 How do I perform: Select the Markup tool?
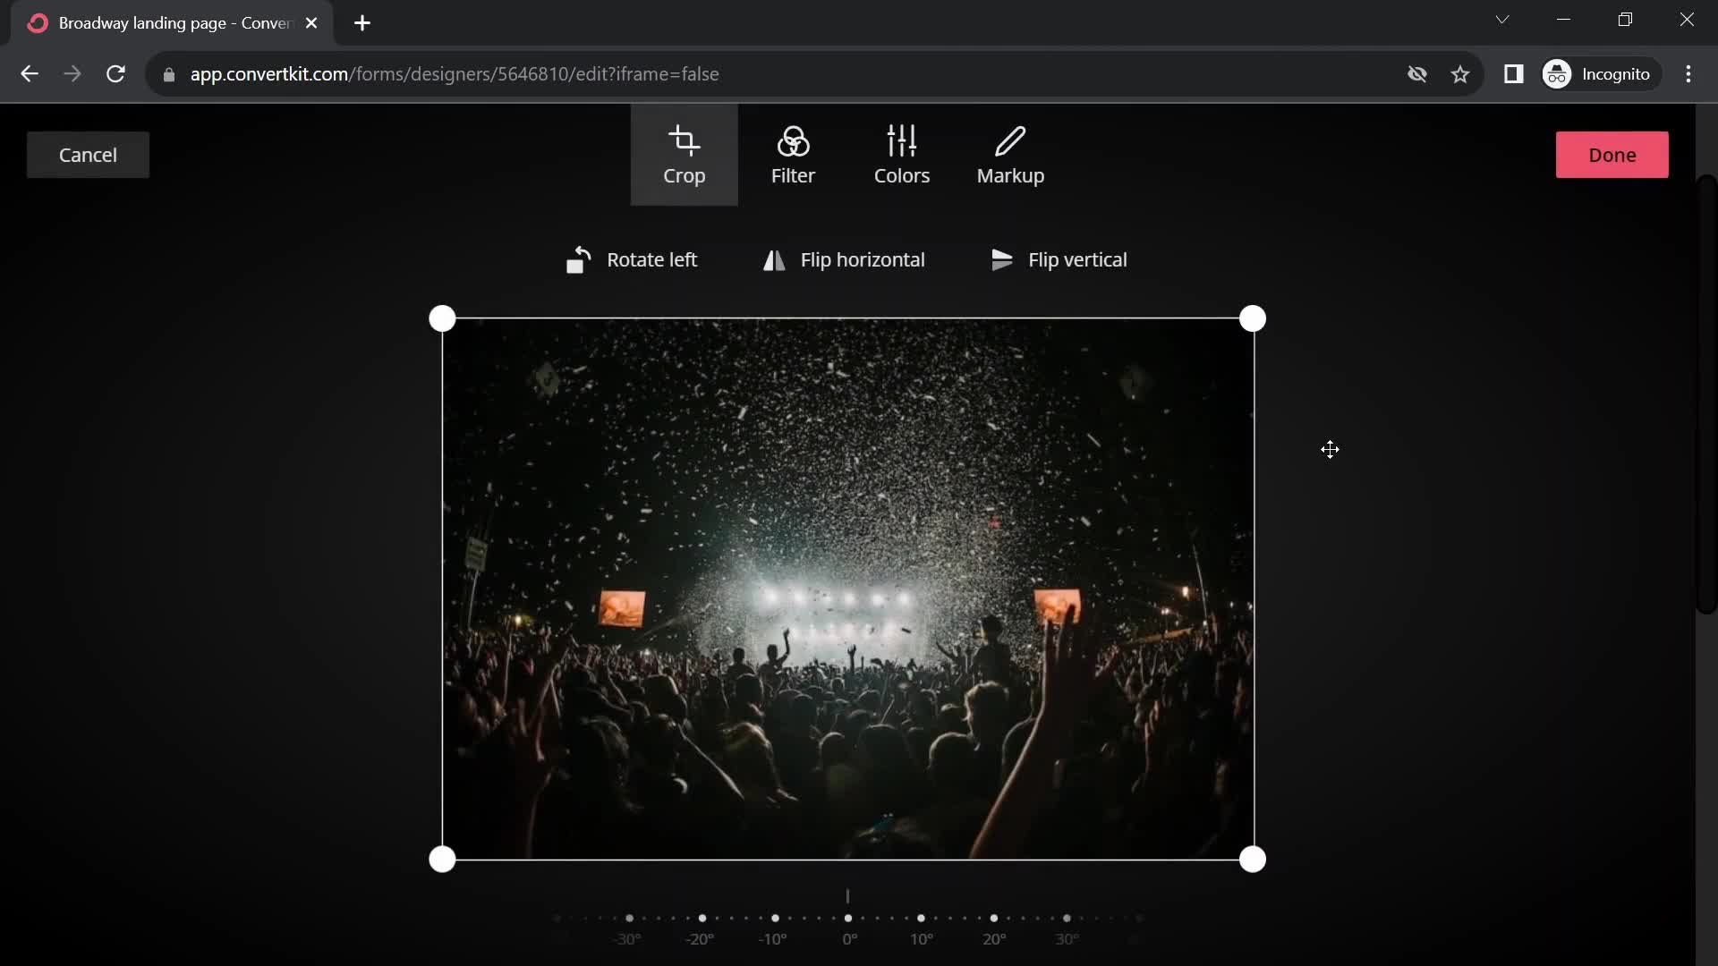(1010, 155)
